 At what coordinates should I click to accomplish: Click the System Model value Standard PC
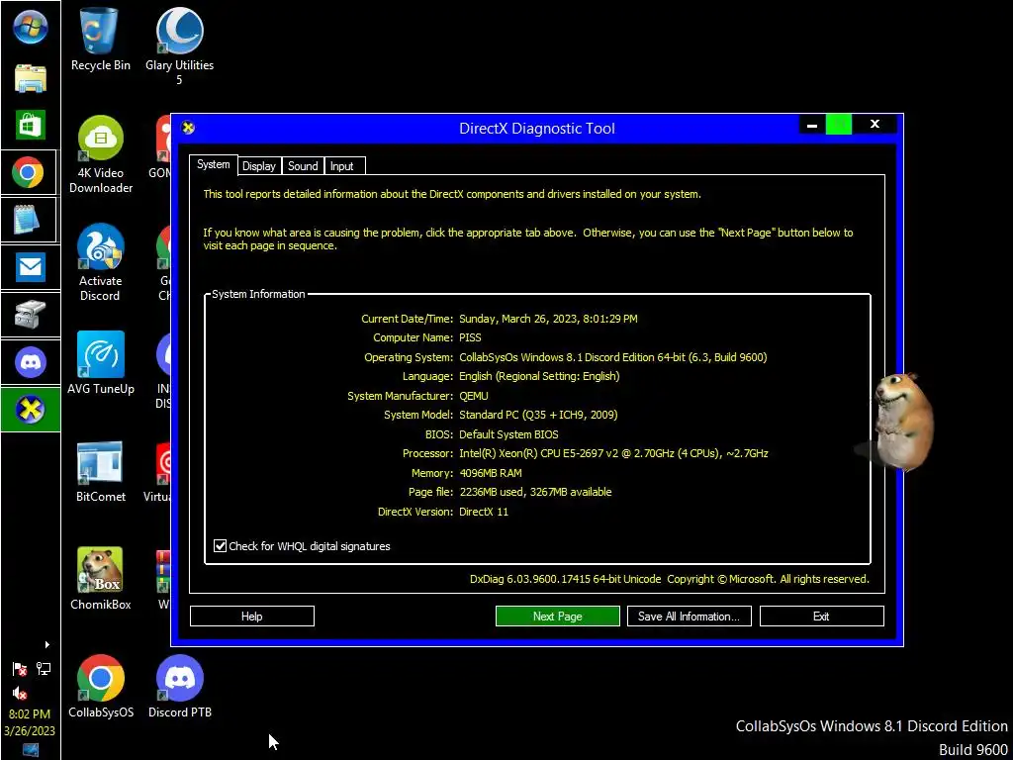click(538, 415)
